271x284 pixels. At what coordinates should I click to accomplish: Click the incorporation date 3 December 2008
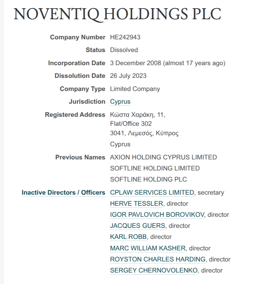136,63
